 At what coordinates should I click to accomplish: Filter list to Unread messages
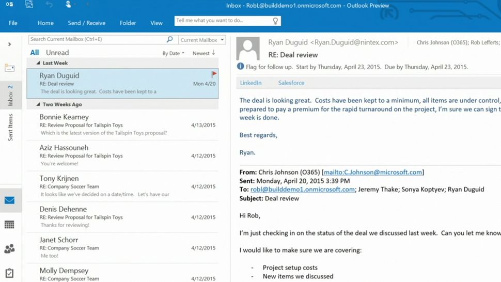(x=57, y=53)
